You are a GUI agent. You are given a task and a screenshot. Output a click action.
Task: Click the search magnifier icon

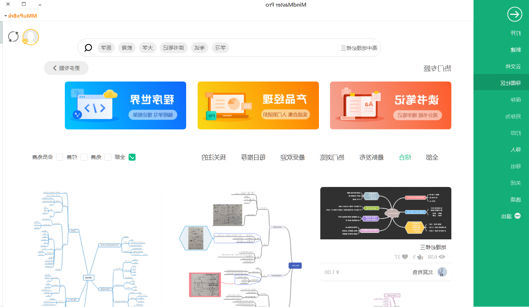coord(88,48)
